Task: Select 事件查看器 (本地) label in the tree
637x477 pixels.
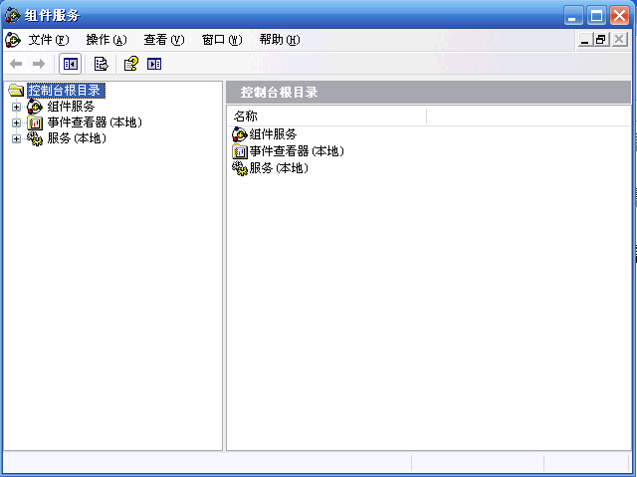Action: click(x=95, y=122)
